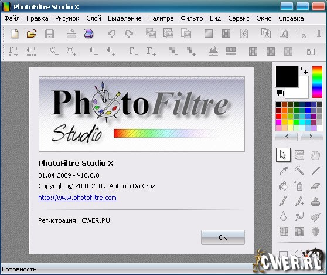The width and height of the screenshot is (327, 275).
Task: Show previous palette page arrow
Action: click(287, 137)
